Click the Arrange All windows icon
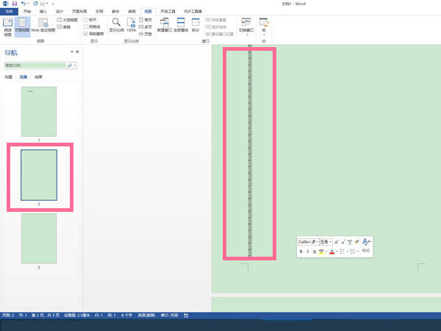Image resolution: width=441 pixels, height=331 pixels. click(181, 25)
